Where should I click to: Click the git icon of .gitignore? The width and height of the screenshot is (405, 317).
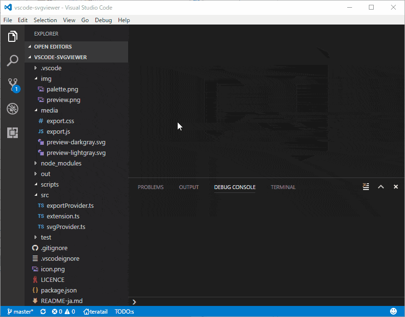pyautogui.click(x=35, y=248)
